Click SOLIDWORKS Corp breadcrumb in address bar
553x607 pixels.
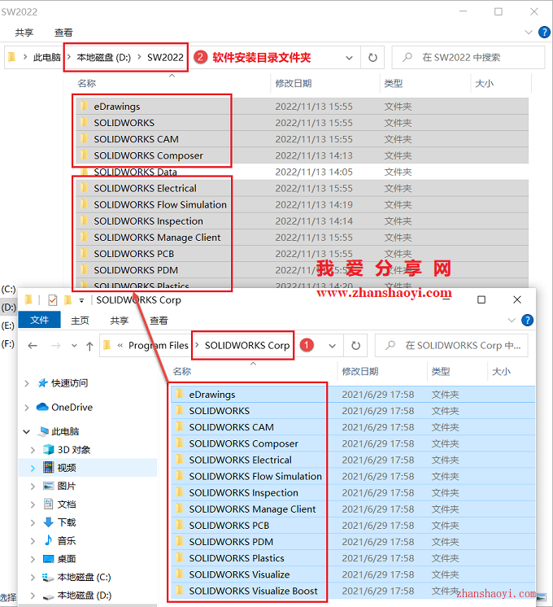click(247, 345)
